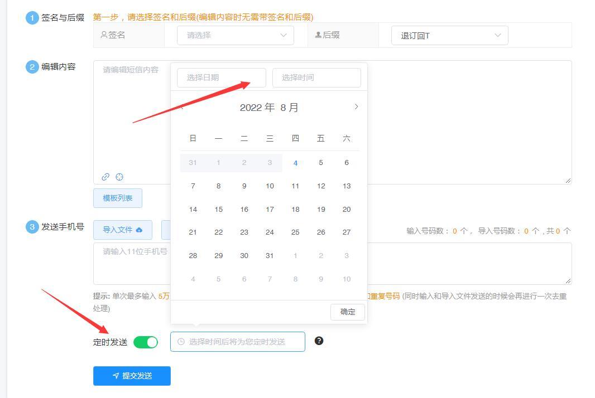
Task: Select August 30 in calendar
Action: tap(244, 256)
